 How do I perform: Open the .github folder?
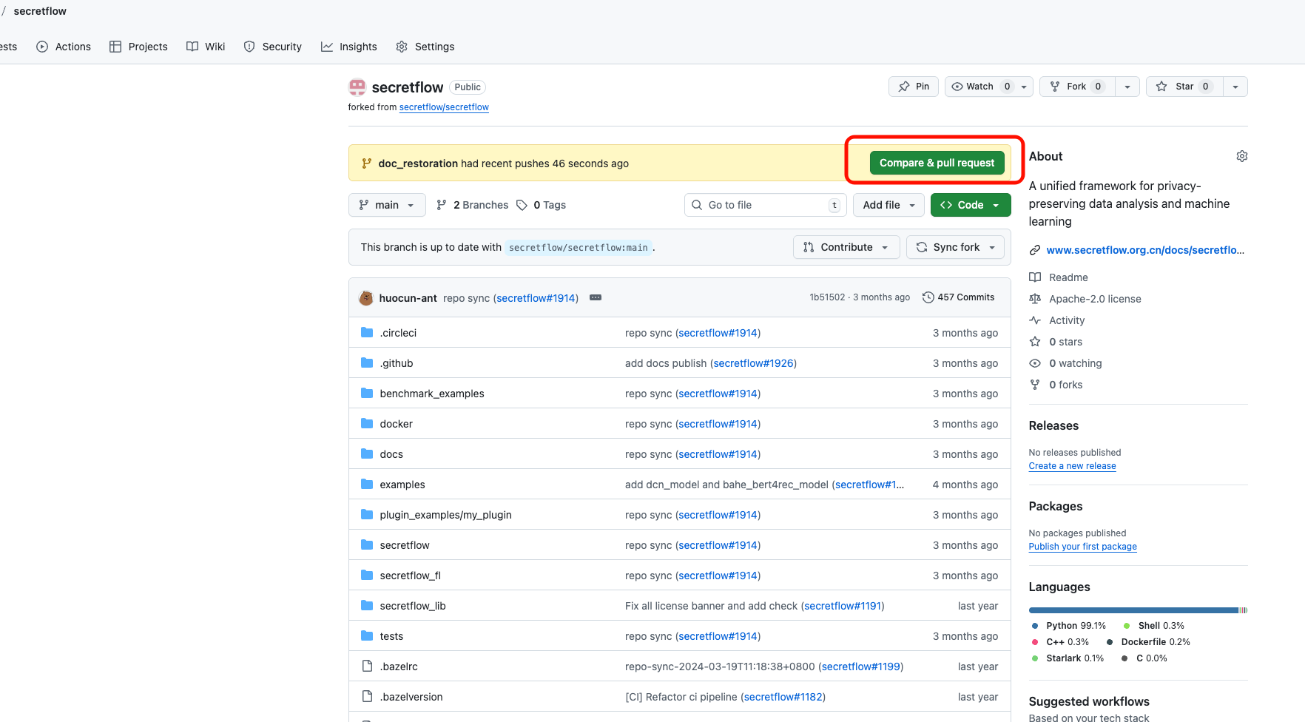397,363
